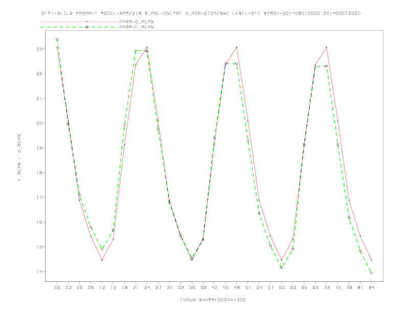Click x-axis forecast hour label 15

pos(113,287)
